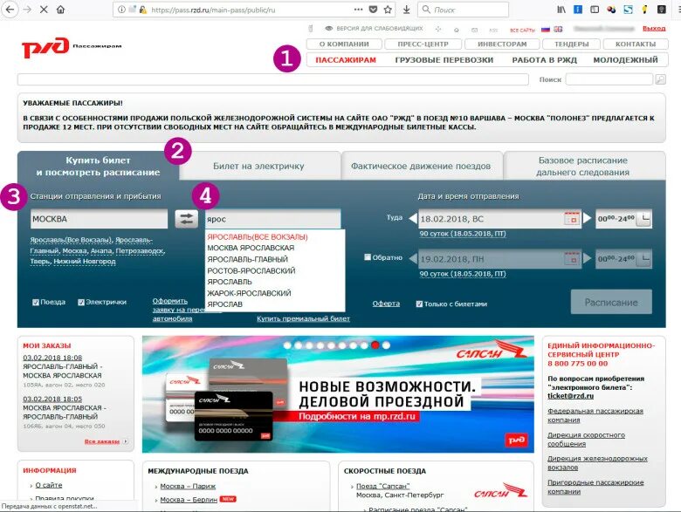
Task: Select Купить билет и посмотреть расписание tab
Action: pos(98,166)
